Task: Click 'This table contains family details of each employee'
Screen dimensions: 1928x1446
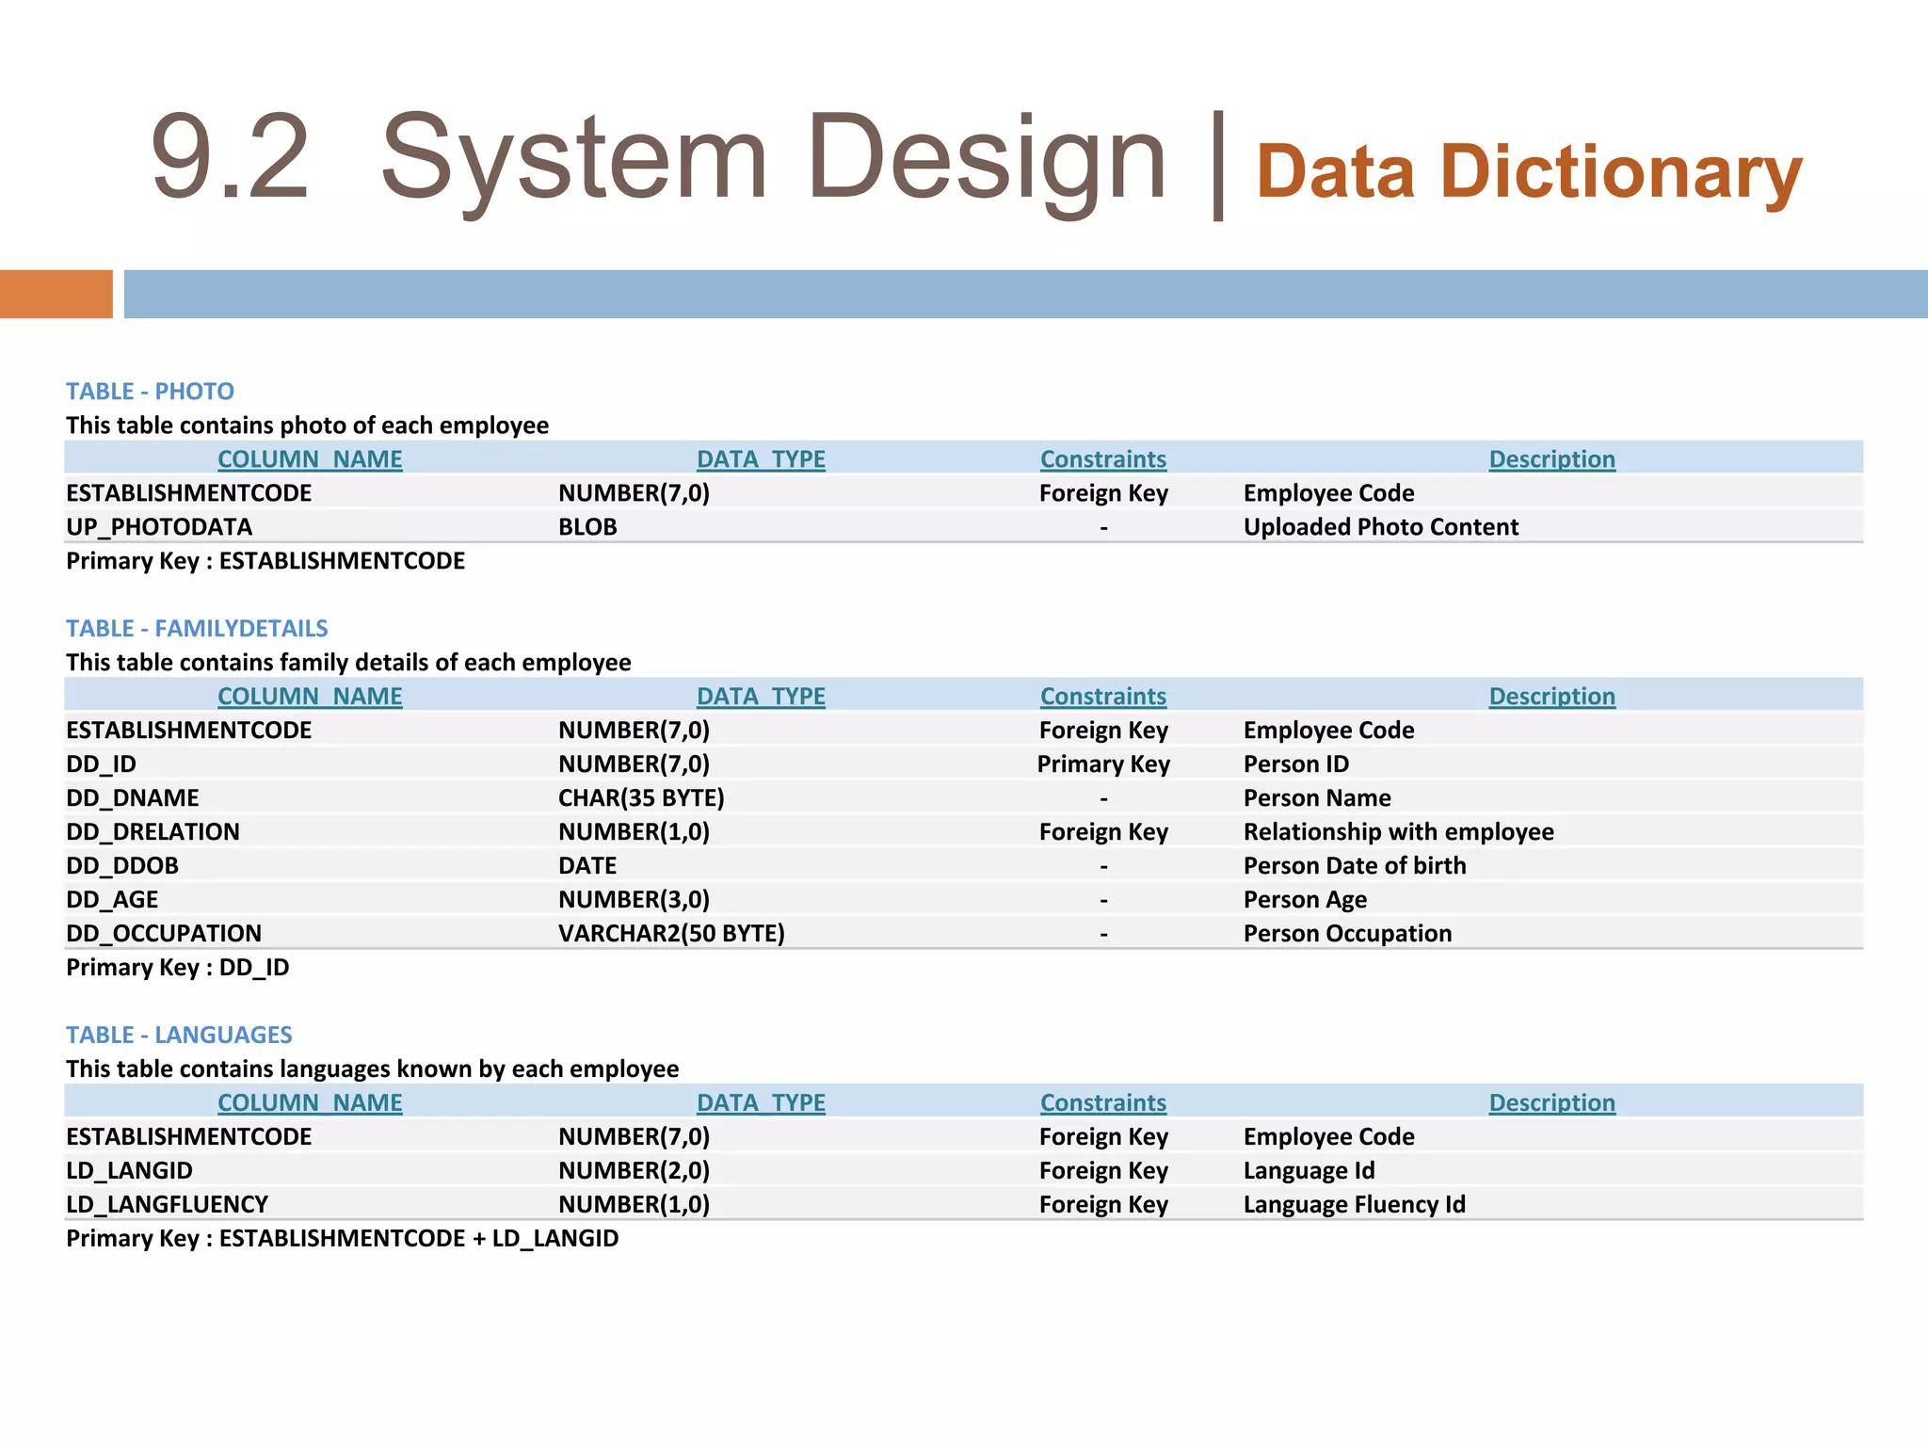Action: pyautogui.click(x=348, y=663)
